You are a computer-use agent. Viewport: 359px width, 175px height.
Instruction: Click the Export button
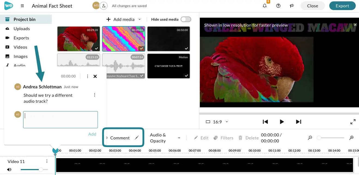(x=342, y=6)
